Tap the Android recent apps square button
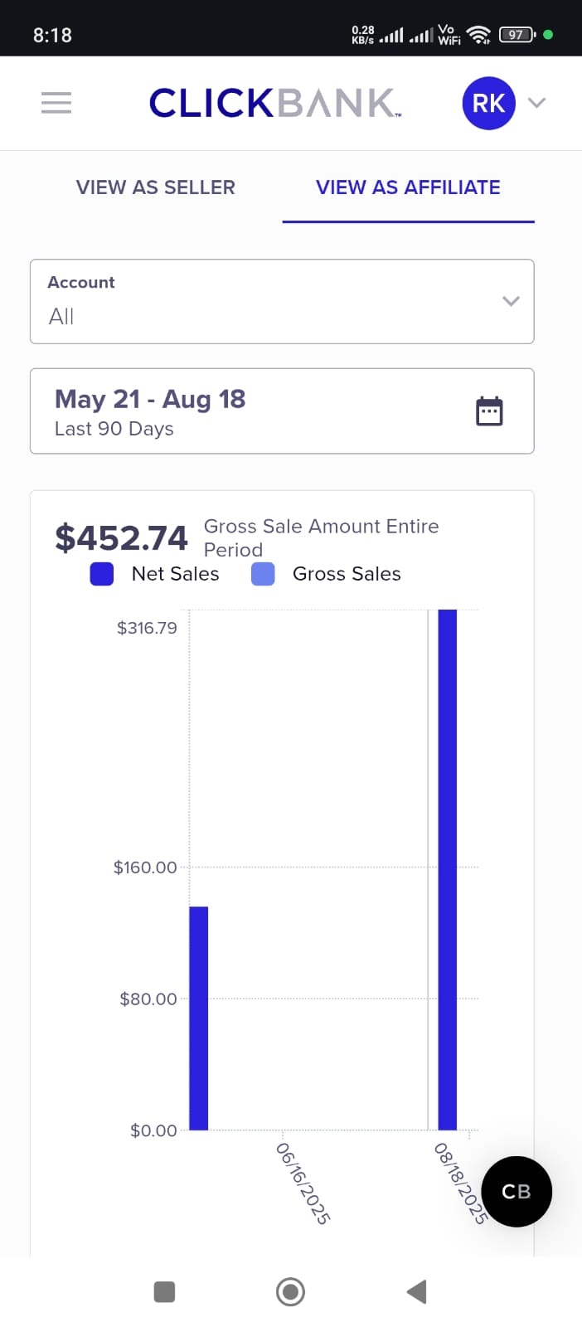The width and height of the screenshot is (582, 1327). coord(164,1291)
